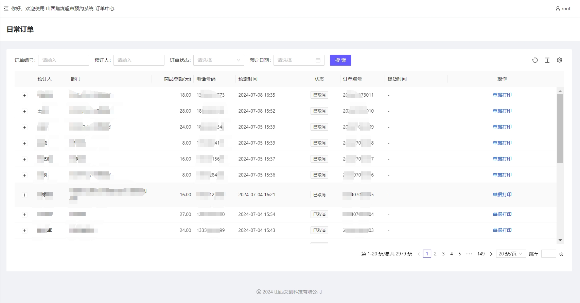This screenshot has height=303, width=580.
Task: Expand the row booked 2024-07-04 15:54
Action: tap(24, 215)
